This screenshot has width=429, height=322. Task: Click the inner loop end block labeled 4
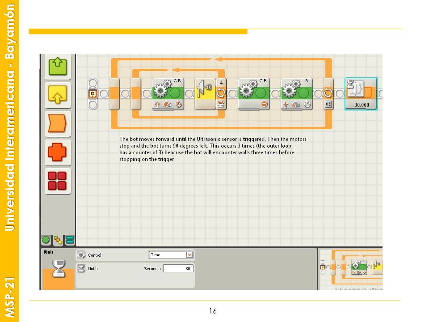(221, 94)
